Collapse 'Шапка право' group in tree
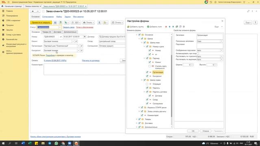This screenshot has height=146, width=260. pos(142,80)
